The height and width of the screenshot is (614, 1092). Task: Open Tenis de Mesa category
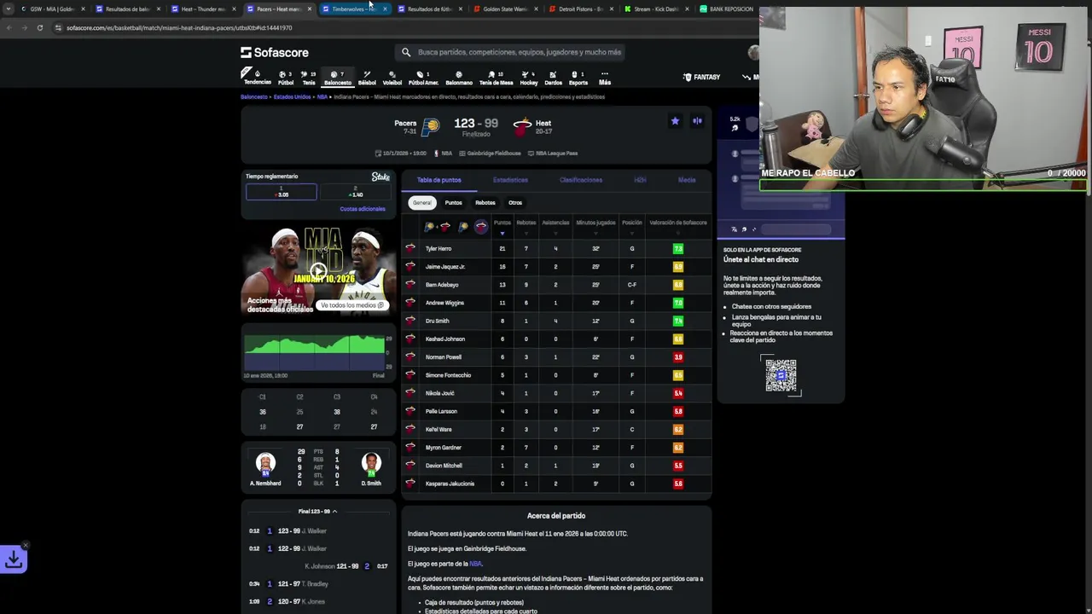496,78
